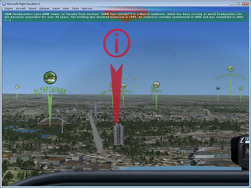Click the OLYMPIAPARK text label

[x=50, y=91]
